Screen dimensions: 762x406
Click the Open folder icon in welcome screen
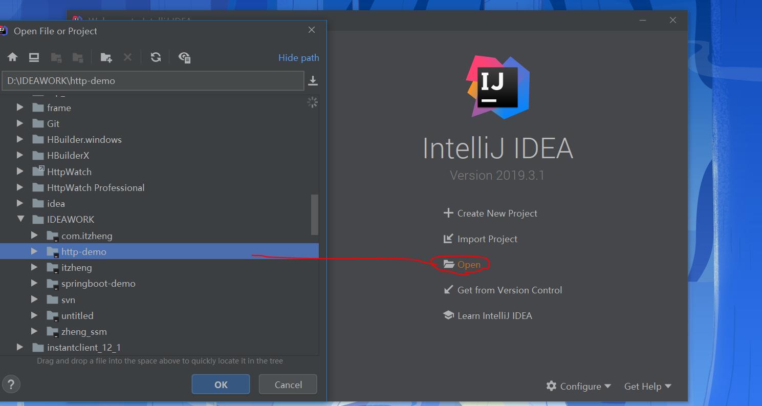[x=449, y=264]
